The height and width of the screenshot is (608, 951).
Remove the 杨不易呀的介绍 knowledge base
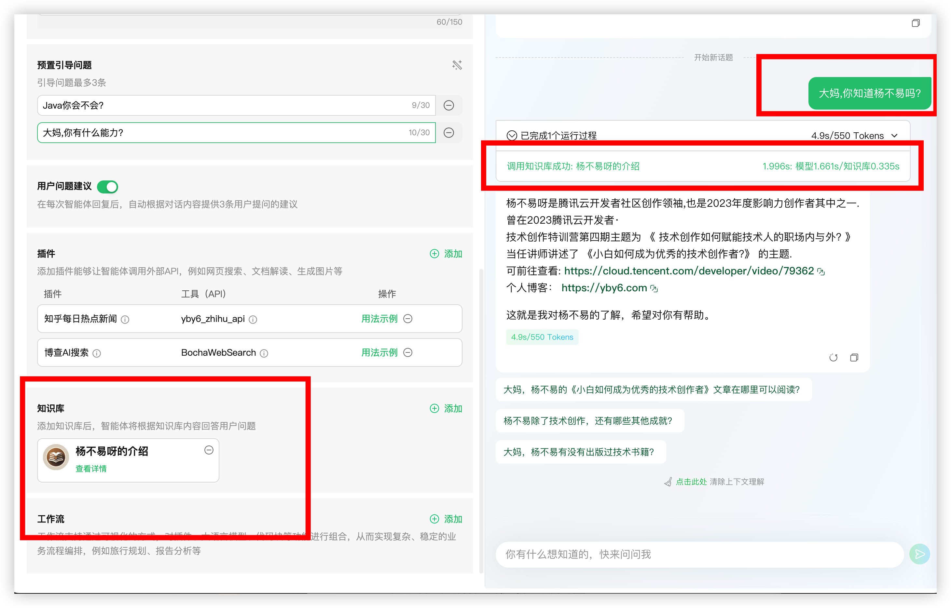pos(209,450)
